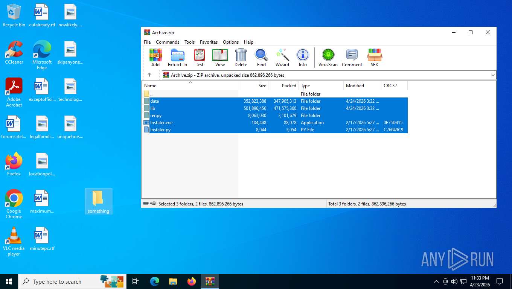Start VirusScan on the archive

[x=328, y=58]
